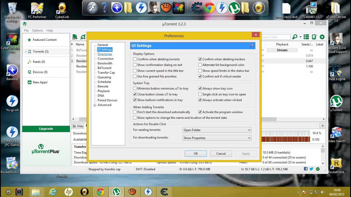This screenshot has width=351, height=197.
Task: Click the orange baseball glove dock icon
Action: click(x=166, y=8)
